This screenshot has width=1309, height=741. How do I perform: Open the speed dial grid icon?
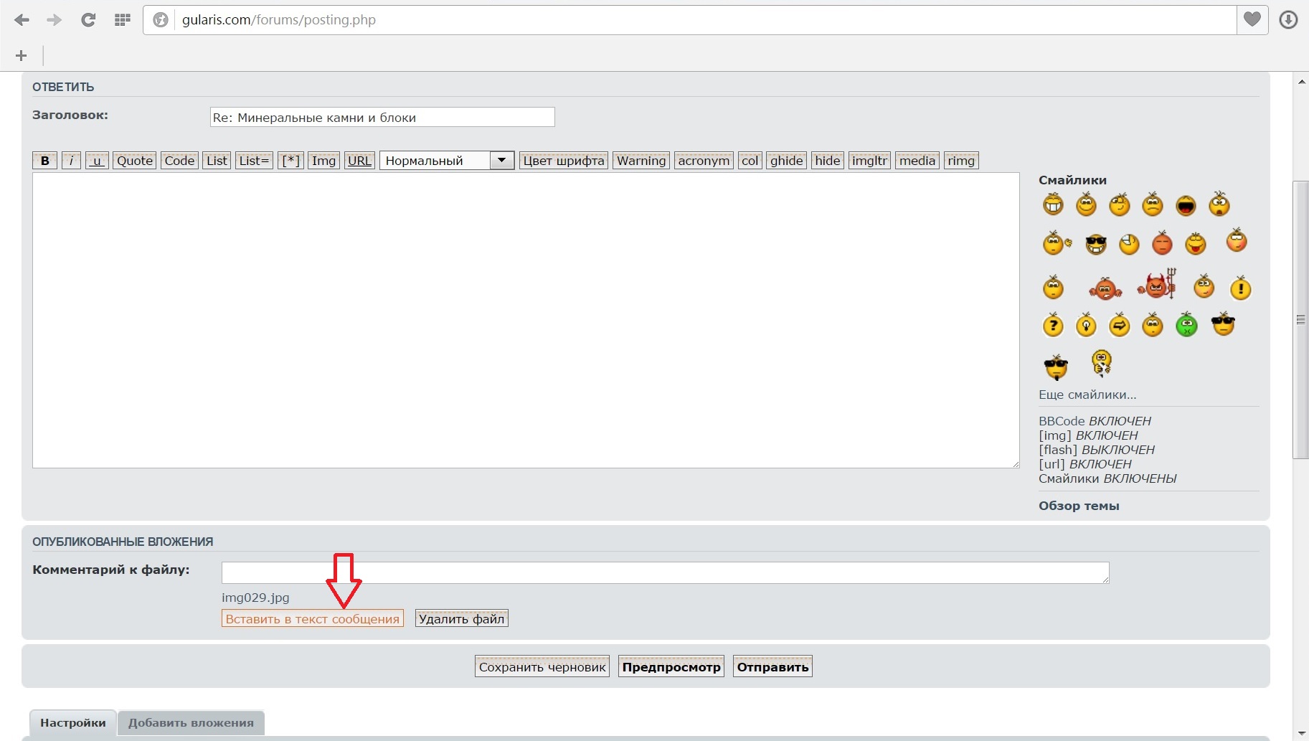pos(123,20)
